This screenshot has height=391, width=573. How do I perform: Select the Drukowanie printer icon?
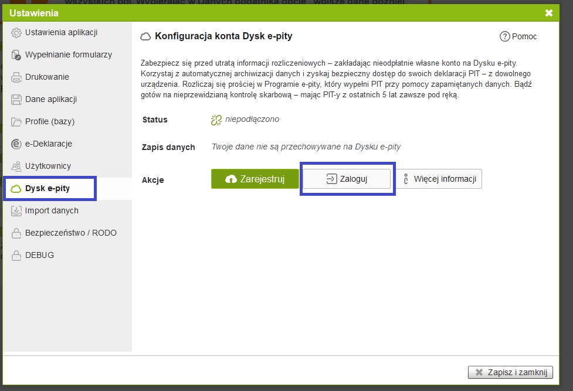click(x=16, y=77)
